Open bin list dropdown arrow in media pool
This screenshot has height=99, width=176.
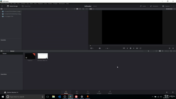click(4, 51)
